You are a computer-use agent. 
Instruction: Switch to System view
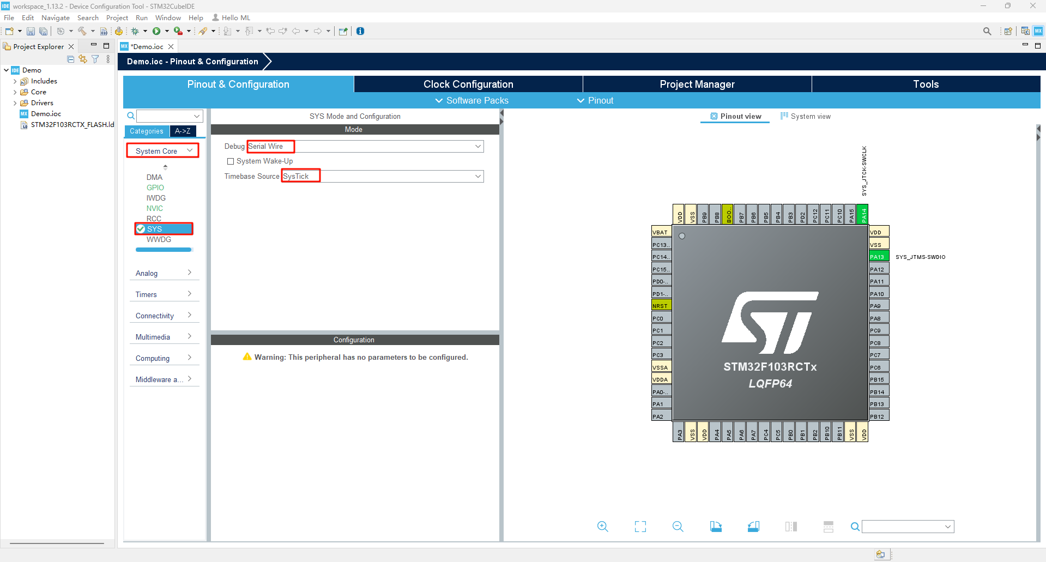pyautogui.click(x=806, y=116)
